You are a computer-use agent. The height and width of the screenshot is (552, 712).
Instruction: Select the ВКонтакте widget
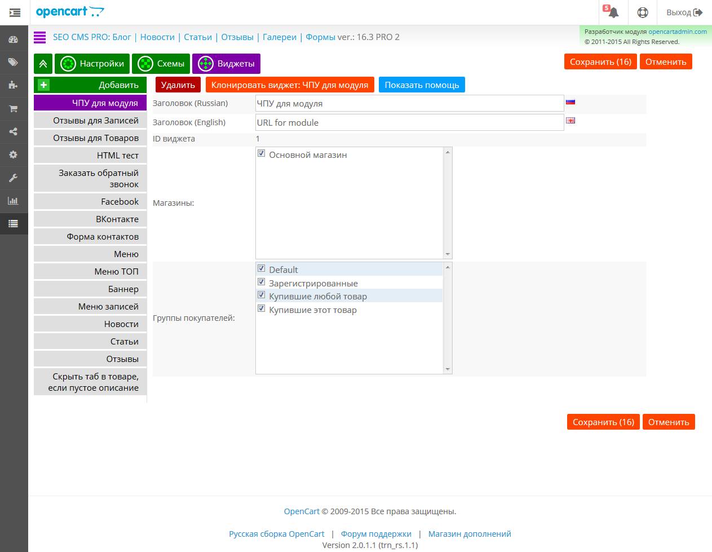pos(90,219)
